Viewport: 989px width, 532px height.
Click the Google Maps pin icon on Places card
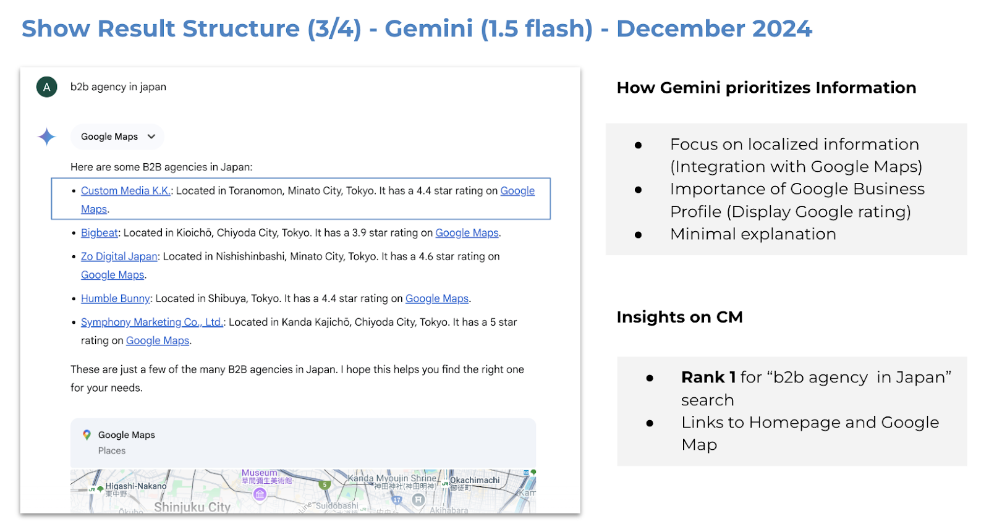click(87, 435)
